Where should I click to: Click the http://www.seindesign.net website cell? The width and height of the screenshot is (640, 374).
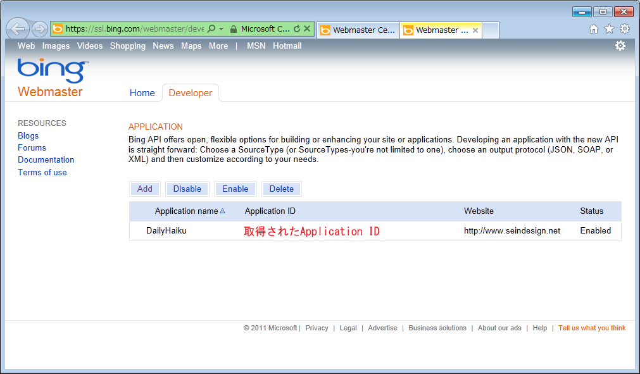point(512,231)
